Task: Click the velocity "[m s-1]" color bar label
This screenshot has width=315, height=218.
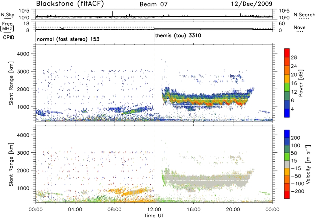Action: click(308, 164)
